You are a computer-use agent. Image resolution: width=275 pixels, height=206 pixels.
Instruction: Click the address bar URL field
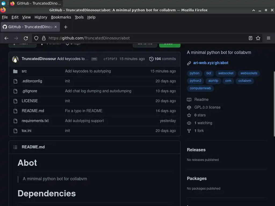pos(147,38)
